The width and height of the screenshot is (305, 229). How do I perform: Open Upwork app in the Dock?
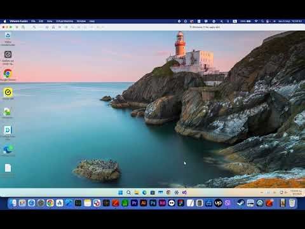[218, 203]
